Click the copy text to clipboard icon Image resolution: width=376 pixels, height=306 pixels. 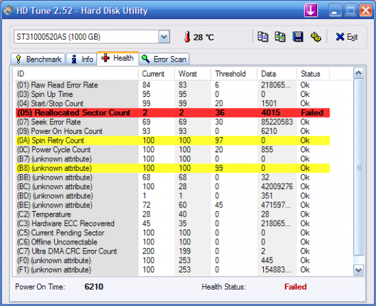(x=263, y=37)
